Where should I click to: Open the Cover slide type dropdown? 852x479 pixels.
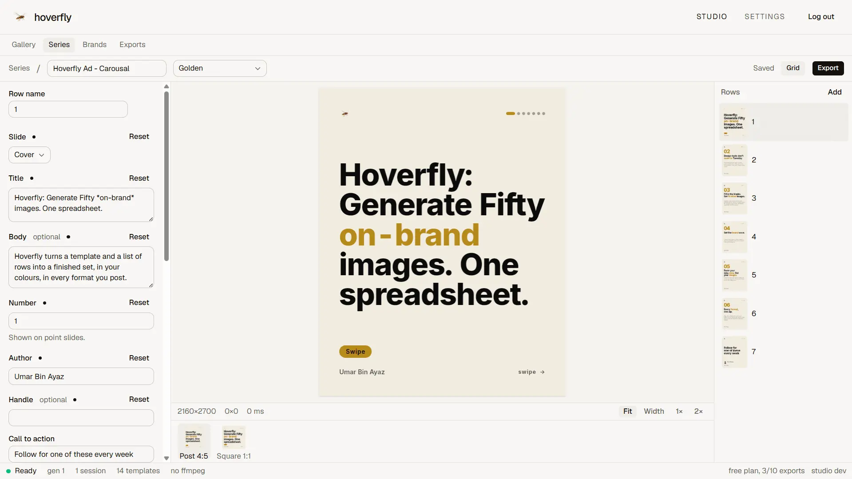coord(29,155)
